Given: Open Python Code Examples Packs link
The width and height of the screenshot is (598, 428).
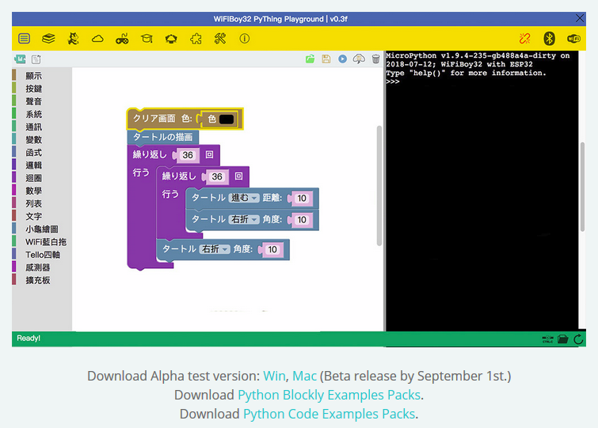Looking at the screenshot, I should click(329, 414).
